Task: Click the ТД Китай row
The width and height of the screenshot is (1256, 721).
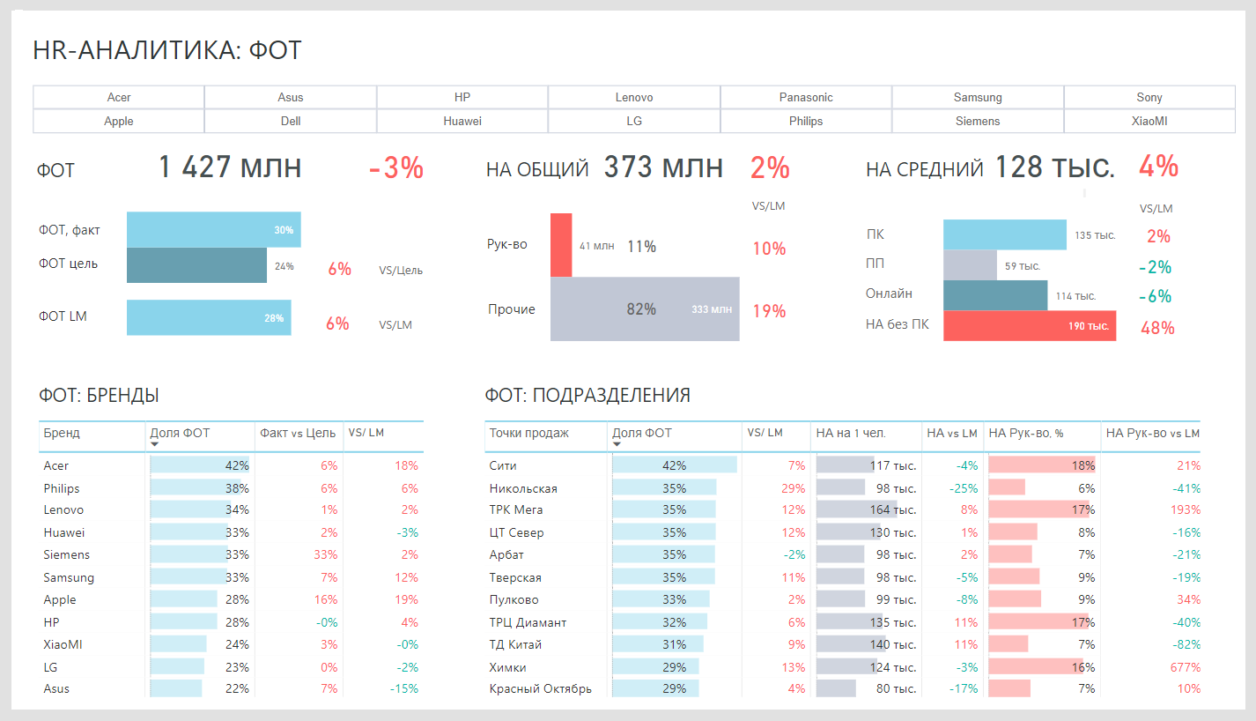Action: pyautogui.click(x=843, y=644)
